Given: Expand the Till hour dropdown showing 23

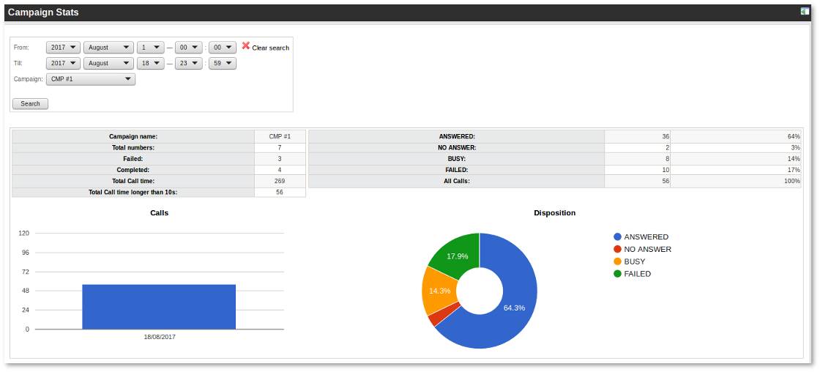Looking at the screenshot, I should tap(188, 64).
